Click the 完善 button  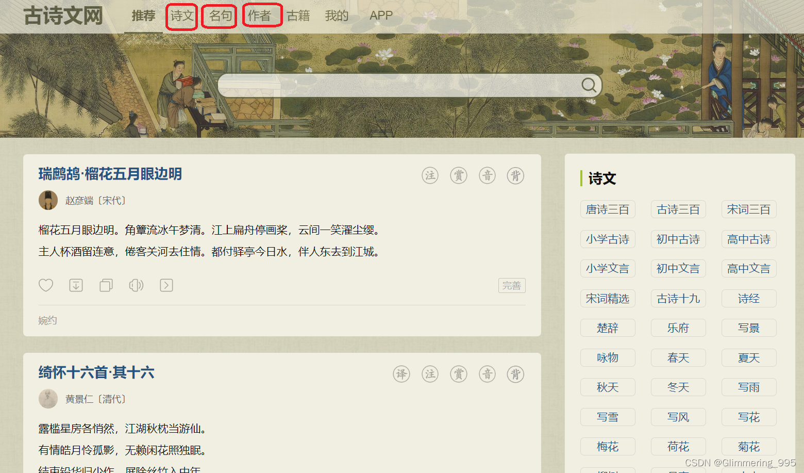click(x=512, y=286)
